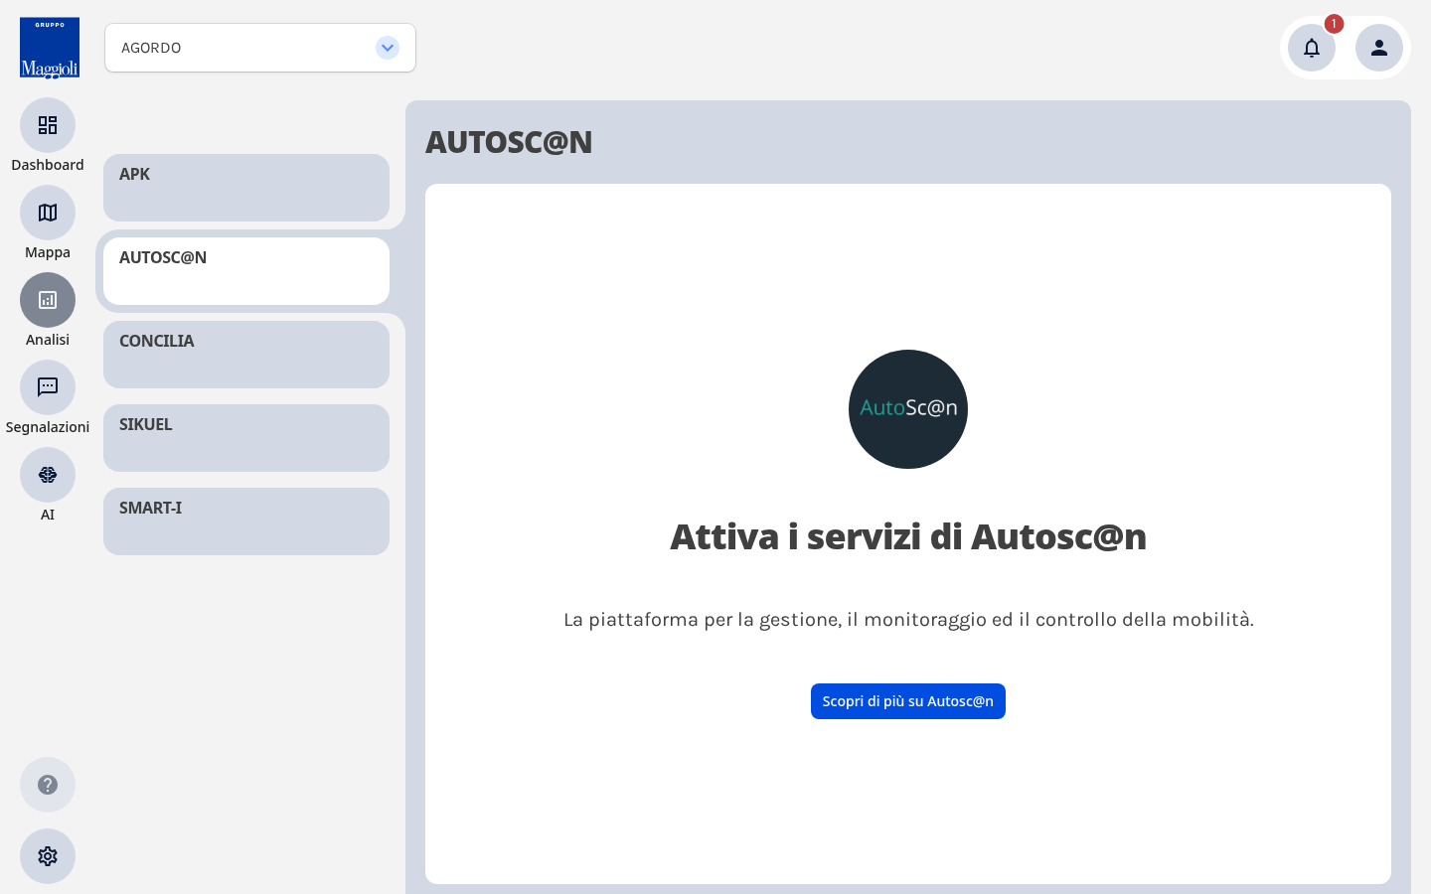Click the Dashboard label text
Screen dimensions: 1431x894
[48, 165]
